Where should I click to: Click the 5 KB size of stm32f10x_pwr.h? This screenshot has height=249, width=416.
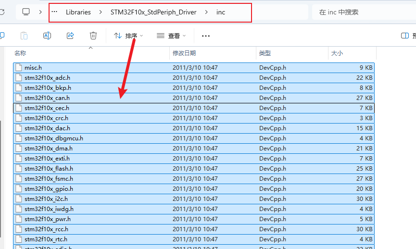[366, 219]
